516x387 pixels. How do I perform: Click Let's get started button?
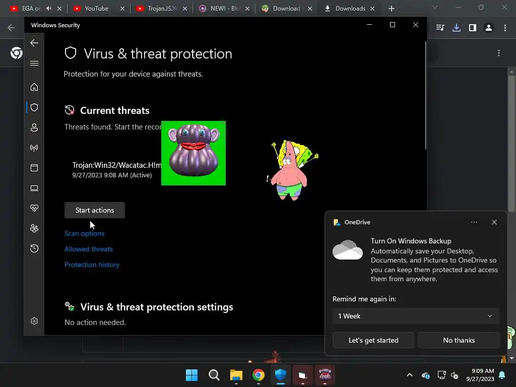point(373,340)
